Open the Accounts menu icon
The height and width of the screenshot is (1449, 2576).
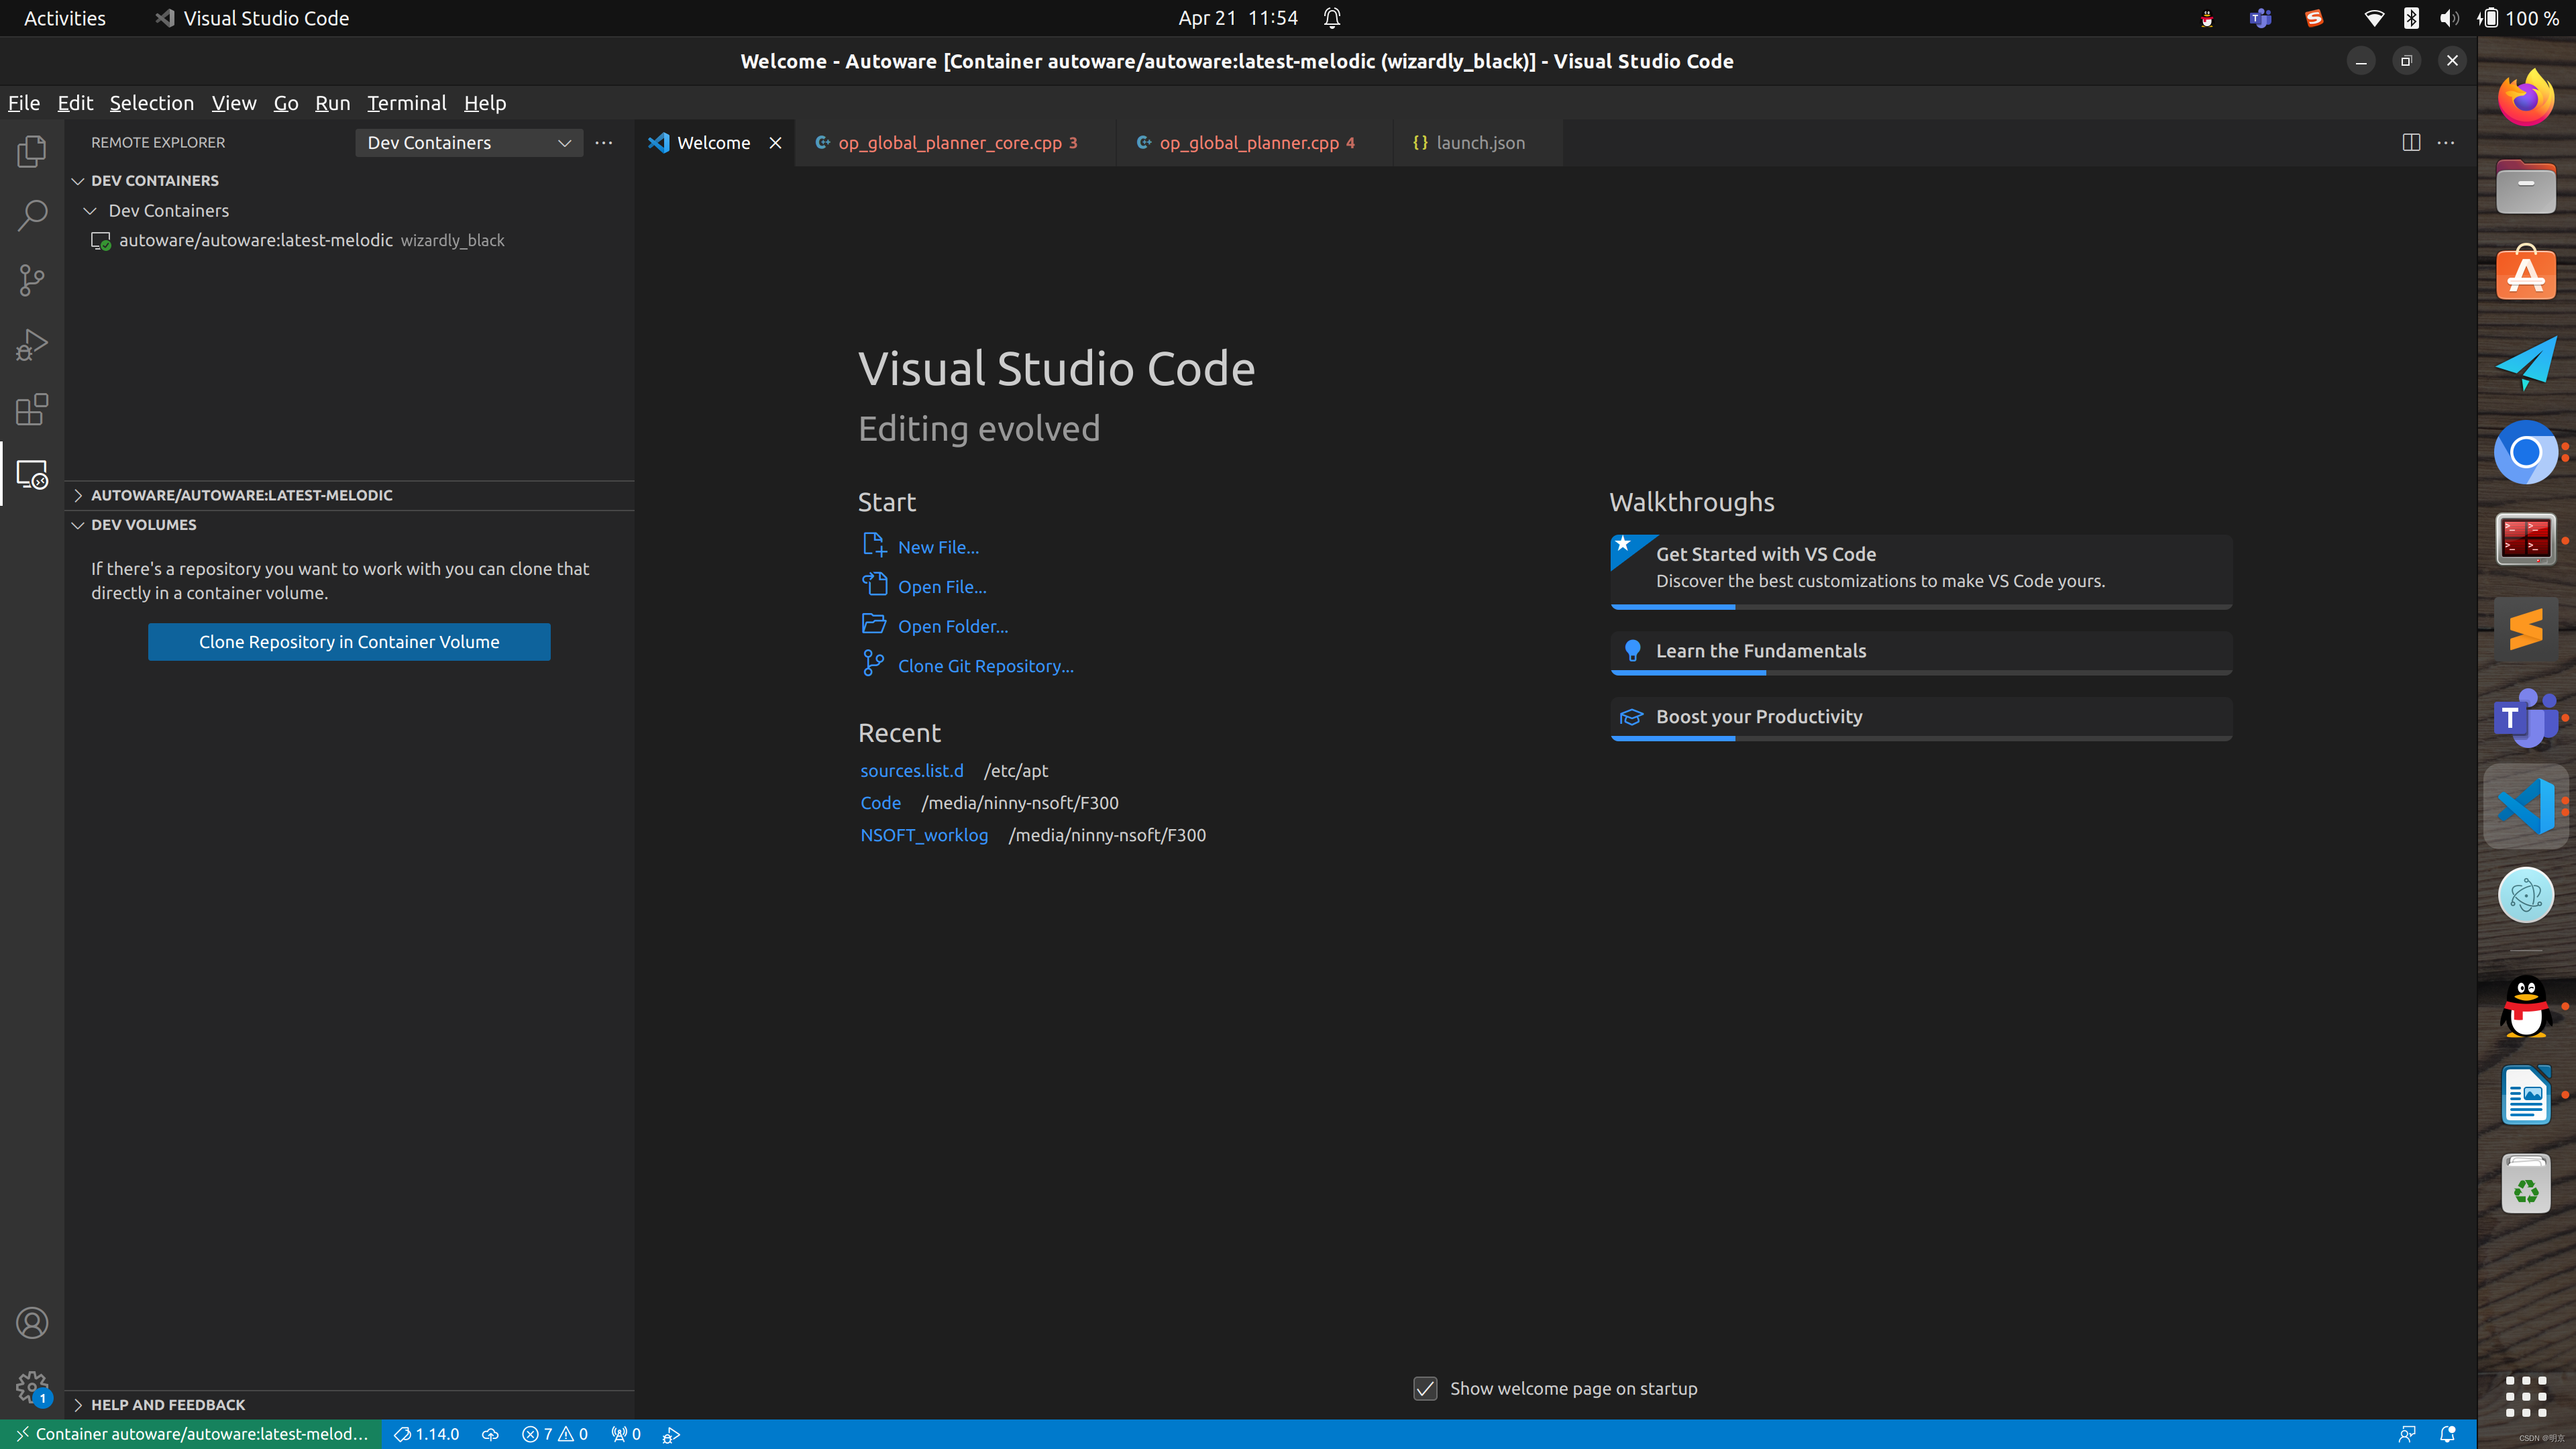point(32,1323)
